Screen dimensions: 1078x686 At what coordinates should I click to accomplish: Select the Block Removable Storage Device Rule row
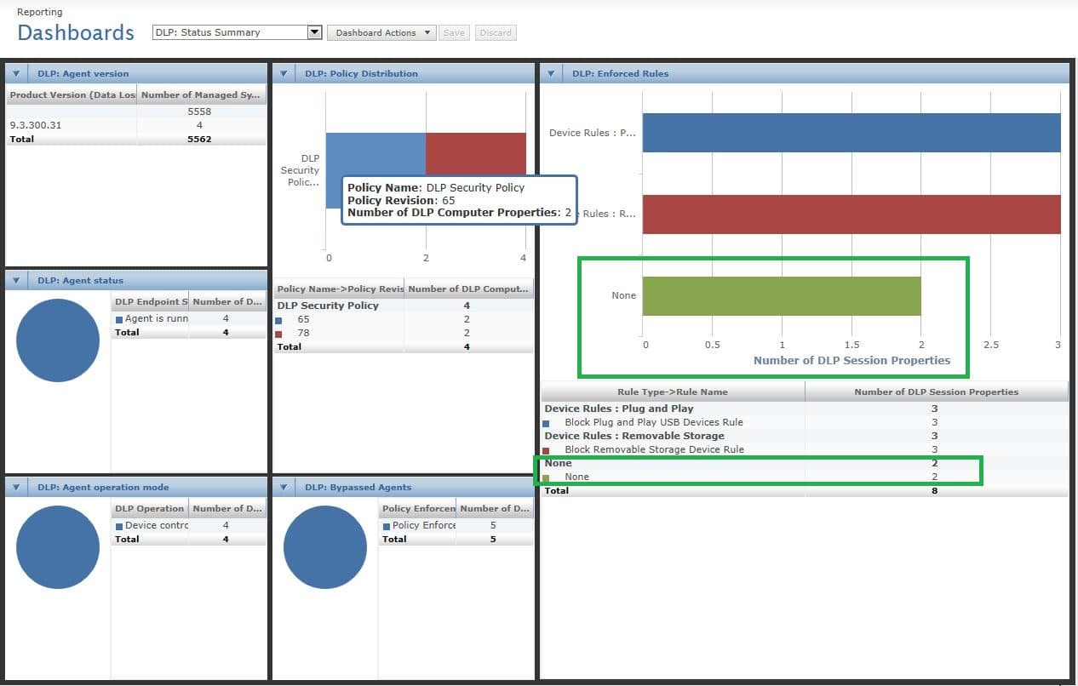805,449
